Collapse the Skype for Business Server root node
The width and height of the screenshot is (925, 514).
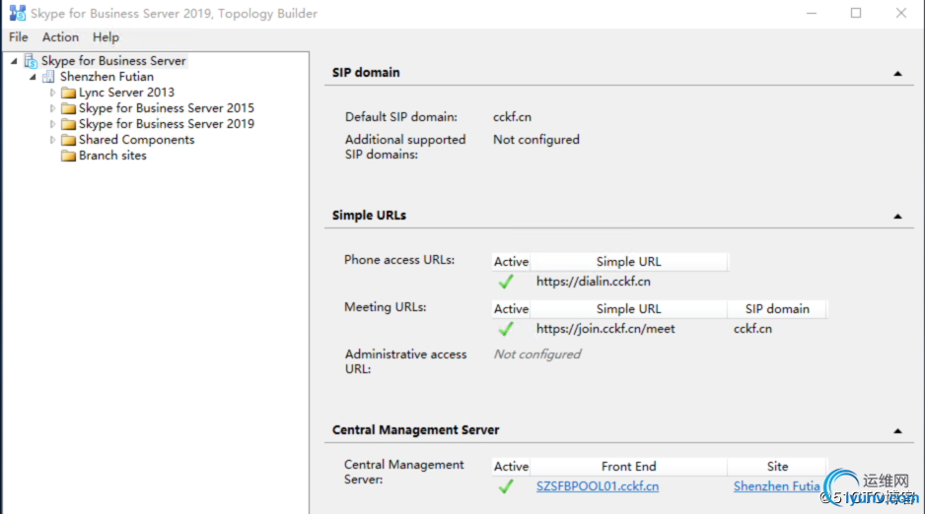pos(14,61)
